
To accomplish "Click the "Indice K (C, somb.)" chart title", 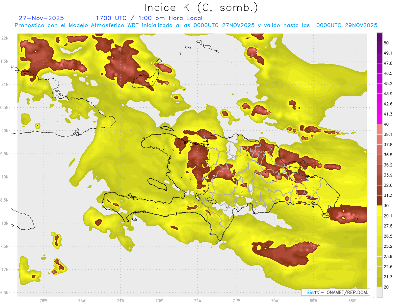I will click(201, 7).
